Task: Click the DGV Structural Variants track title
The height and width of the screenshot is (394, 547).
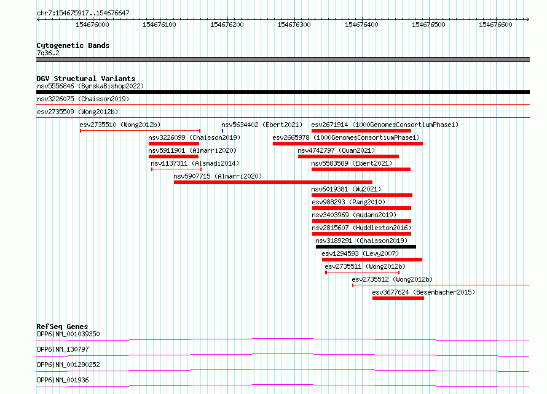Action: 86,79
